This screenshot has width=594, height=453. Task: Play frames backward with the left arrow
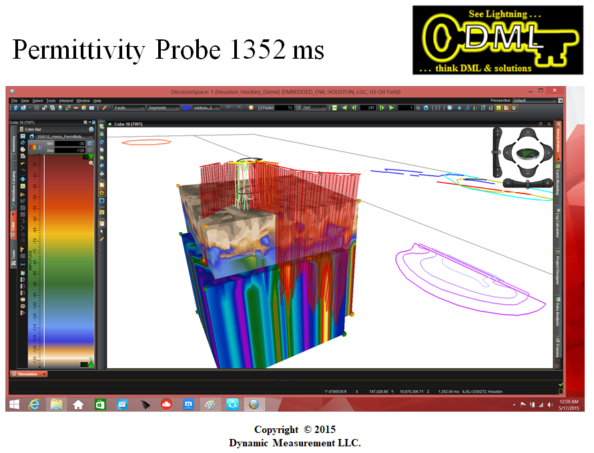click(x=344, y=108)
